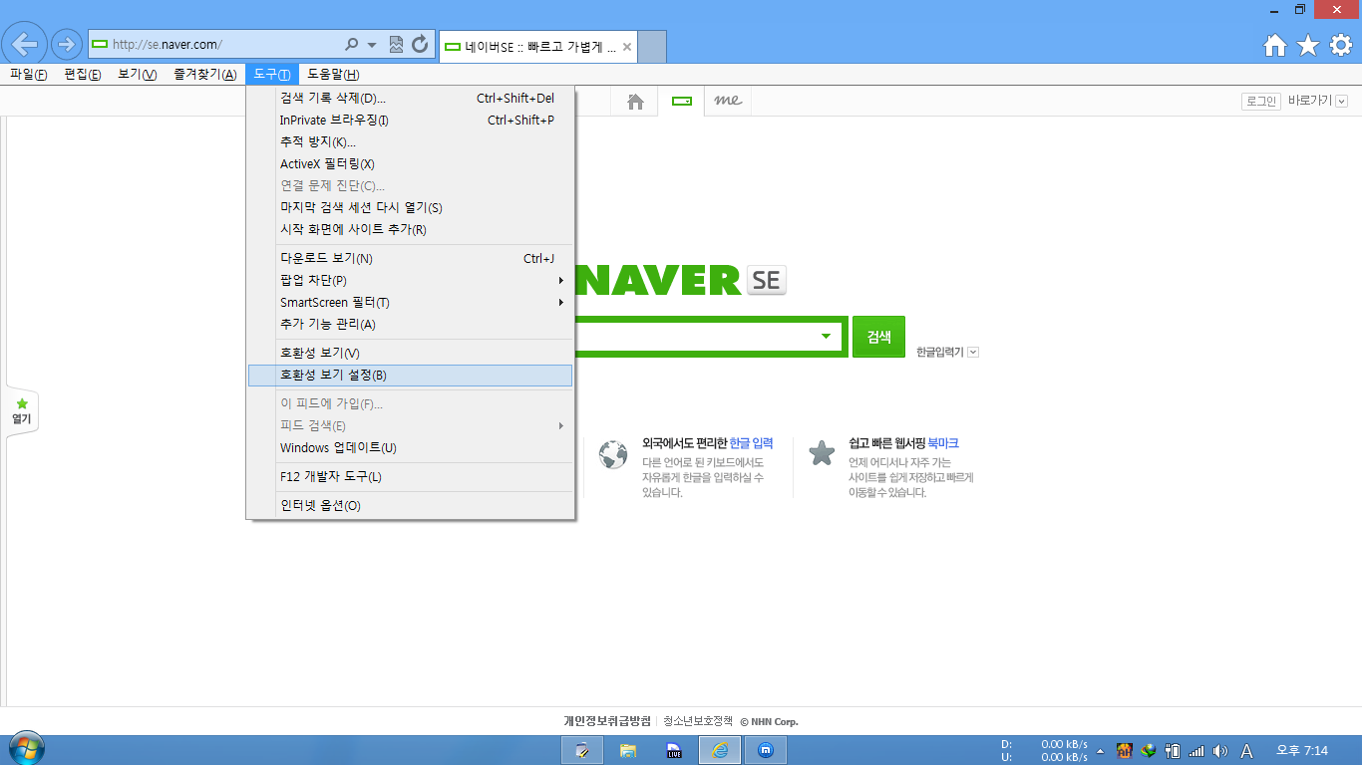1362x765 pixels.
Task: Open 추가 기능 관리(A)
Action: click(411, 324)
